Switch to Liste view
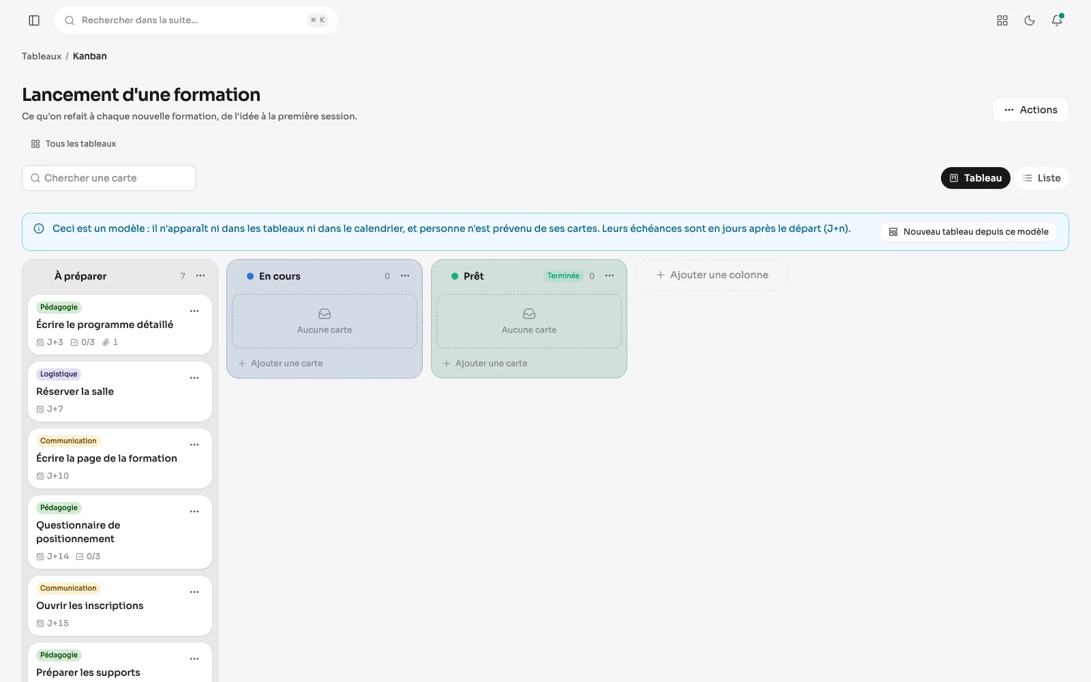Image resolution: width=1091 pixels, height=682 pixels. pos(1042,178)
